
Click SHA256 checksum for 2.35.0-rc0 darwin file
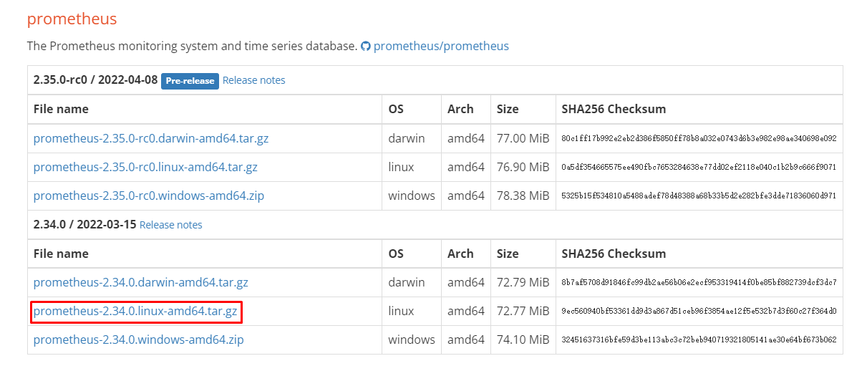tap(699, 138)
